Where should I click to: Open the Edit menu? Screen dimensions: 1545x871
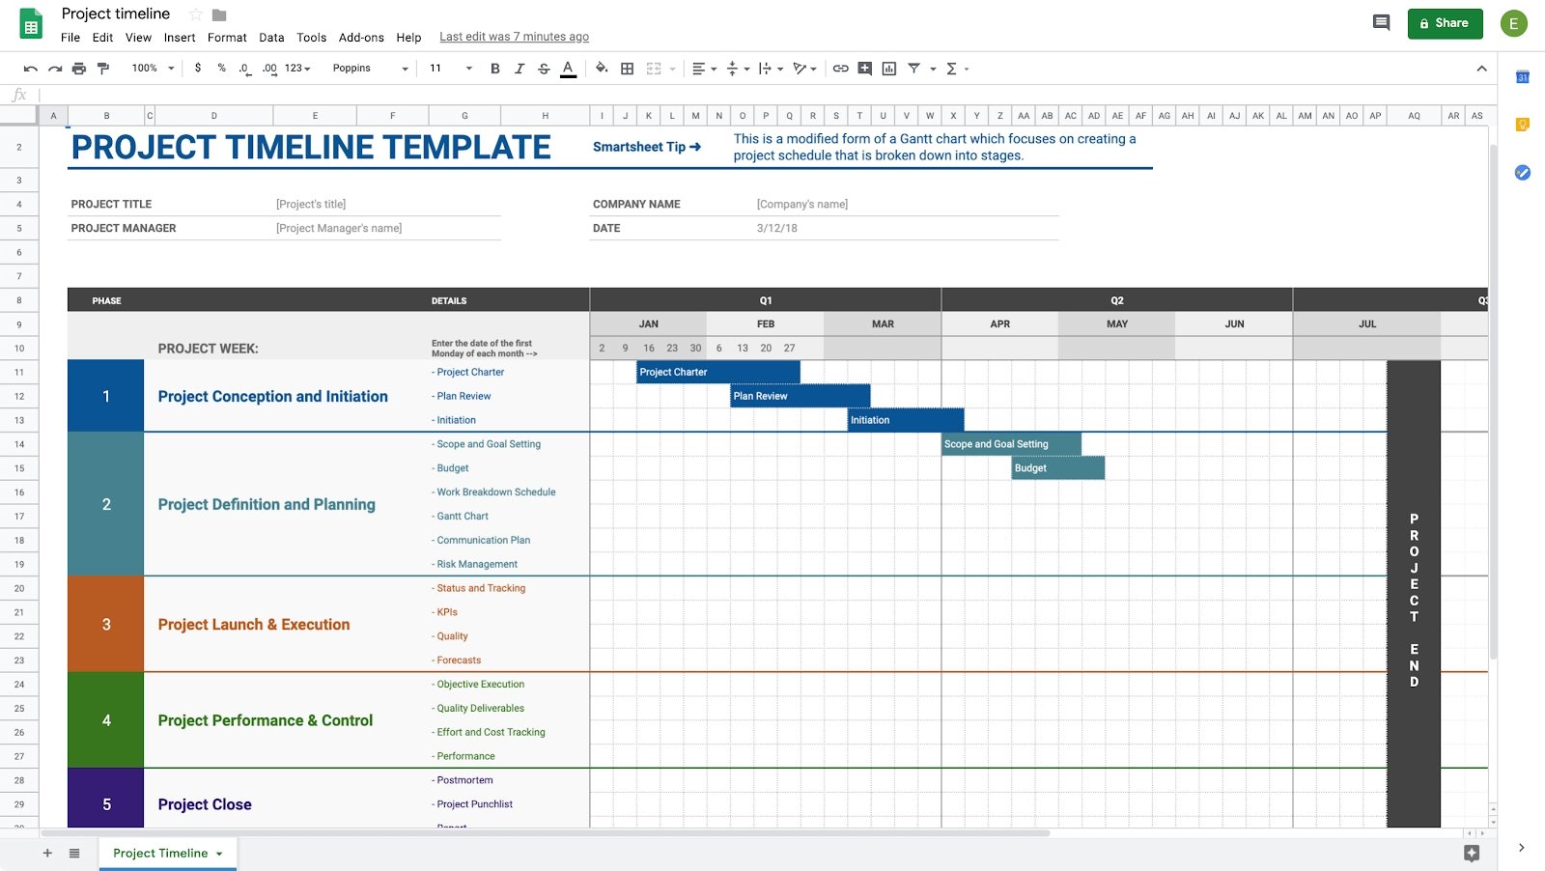(x=102, y=38)
